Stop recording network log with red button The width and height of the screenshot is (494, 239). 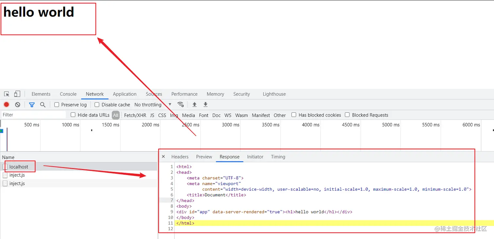(7, 104)
